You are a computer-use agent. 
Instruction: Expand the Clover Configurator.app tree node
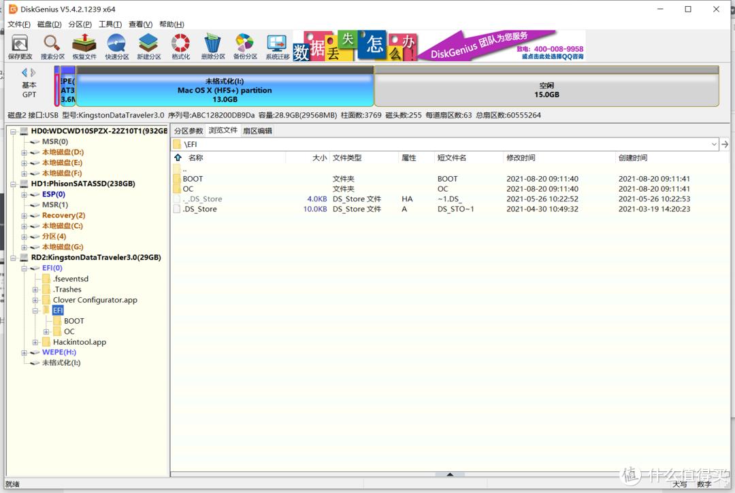(x=35, y=300)
